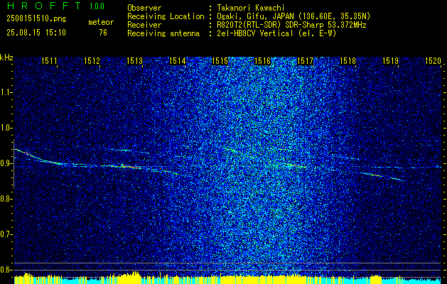This screenshot has width=447, height=284.
Task: Click the 1518 time marker
Action: [x=348, y=60]
